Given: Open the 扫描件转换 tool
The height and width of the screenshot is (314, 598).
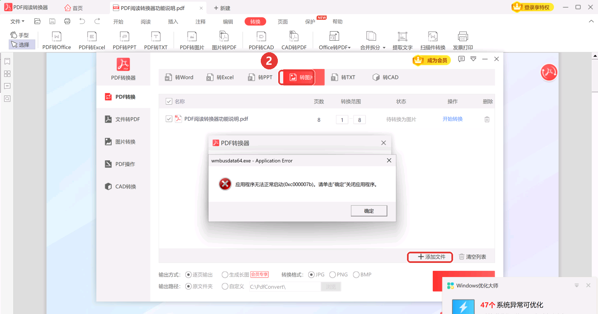Looking at the screenshot, I should click(433, 41).
